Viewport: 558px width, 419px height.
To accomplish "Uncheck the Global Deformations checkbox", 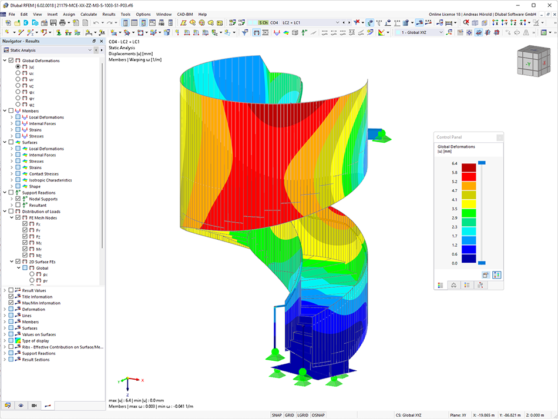I will point(11,61).
